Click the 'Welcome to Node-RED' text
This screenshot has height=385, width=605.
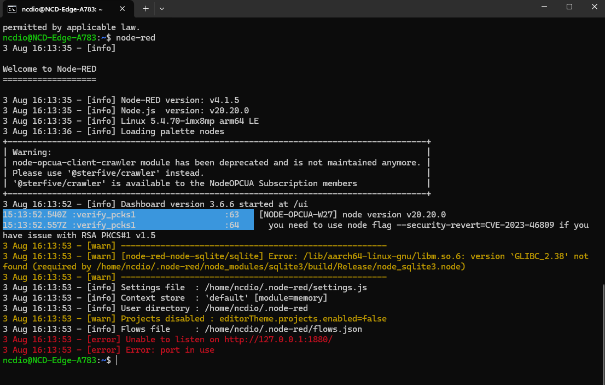click(x=49, y=69)
